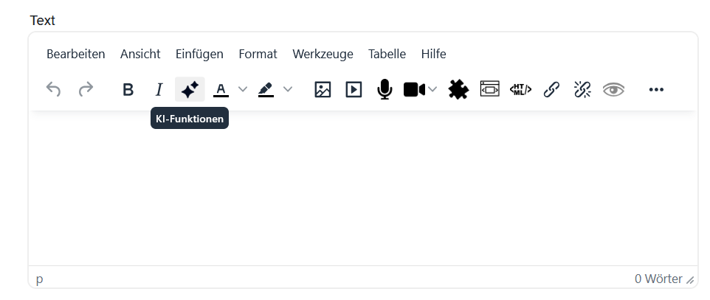Screen dimensions: 710x300
Task: Show more toolbar options ellipsis
Action: tap(656, 90)
